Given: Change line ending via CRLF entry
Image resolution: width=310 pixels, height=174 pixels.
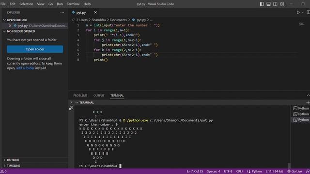Looking at the screenshot, I should pos(240,171).
